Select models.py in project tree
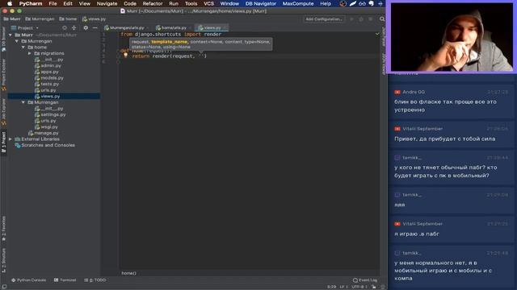 coord(52,78)
